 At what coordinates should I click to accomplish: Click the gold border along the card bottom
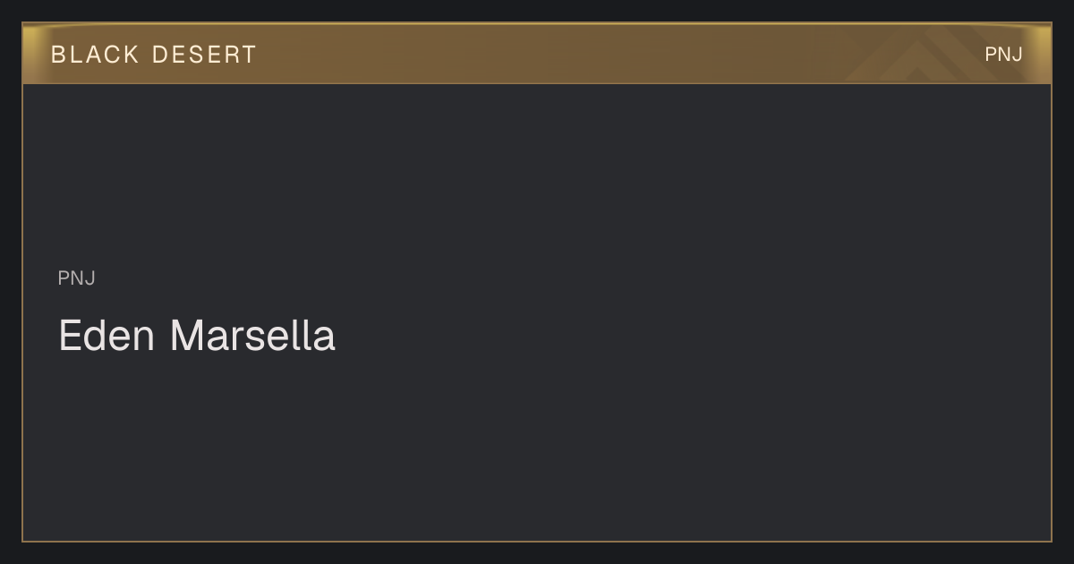click(537, 541)
